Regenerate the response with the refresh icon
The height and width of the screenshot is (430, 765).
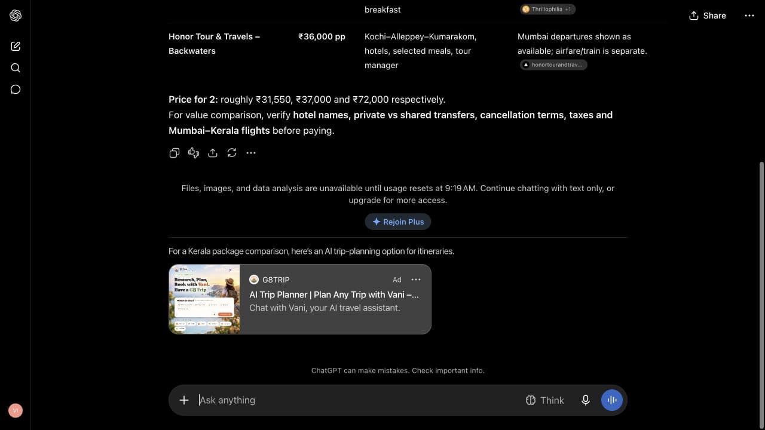pos(232,153)
